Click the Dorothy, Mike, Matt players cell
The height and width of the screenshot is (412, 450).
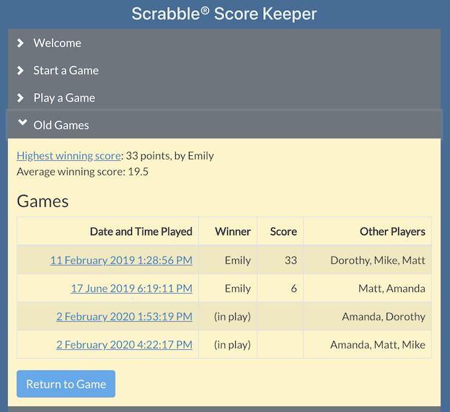(x=367, y=260)
